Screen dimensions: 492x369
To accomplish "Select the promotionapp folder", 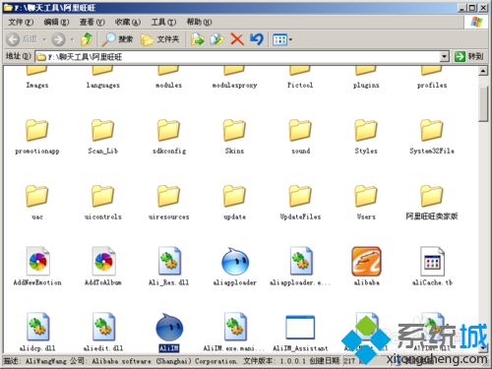I will (x=37, y=137).
